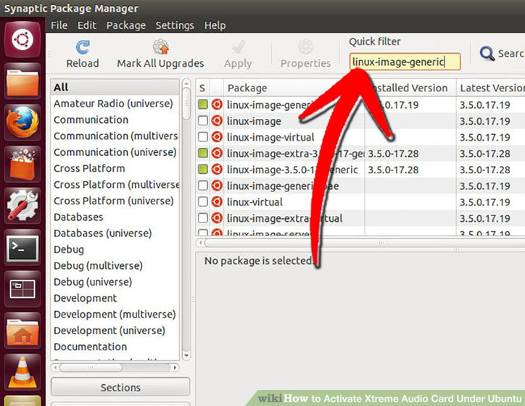The height and width of the screenshot is (406, 525).
Task: Click the Search magnifier icon
Action: pos(487,53)
